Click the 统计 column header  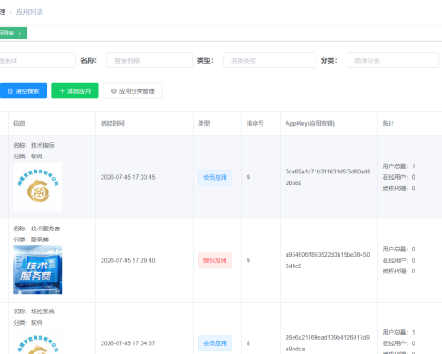tap(388, 123)
